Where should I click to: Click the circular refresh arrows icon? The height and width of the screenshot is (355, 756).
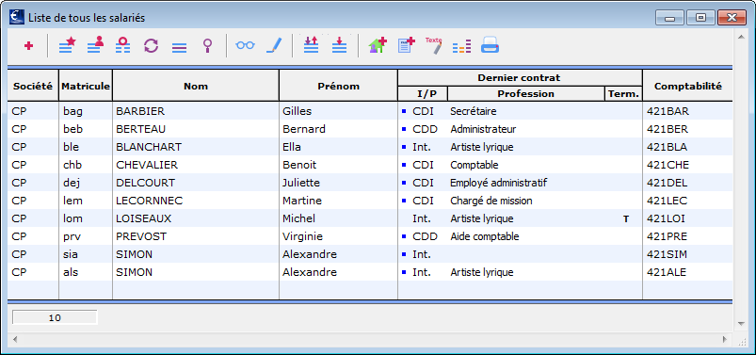coord(151,46)
